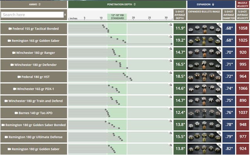Clear the search box with the X
The height and width of the screenshot is (155, 250).
(65, 15)
